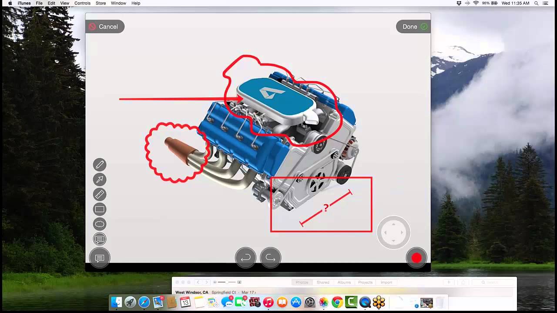Viewport: 557px width, 313px height.
Task: Open the Wi-Fi status menu
Action: 476,3
